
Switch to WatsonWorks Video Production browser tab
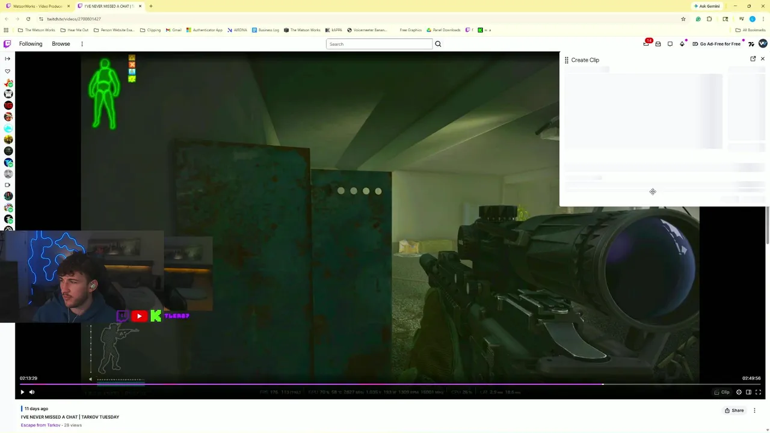click(x=37, y=6)
